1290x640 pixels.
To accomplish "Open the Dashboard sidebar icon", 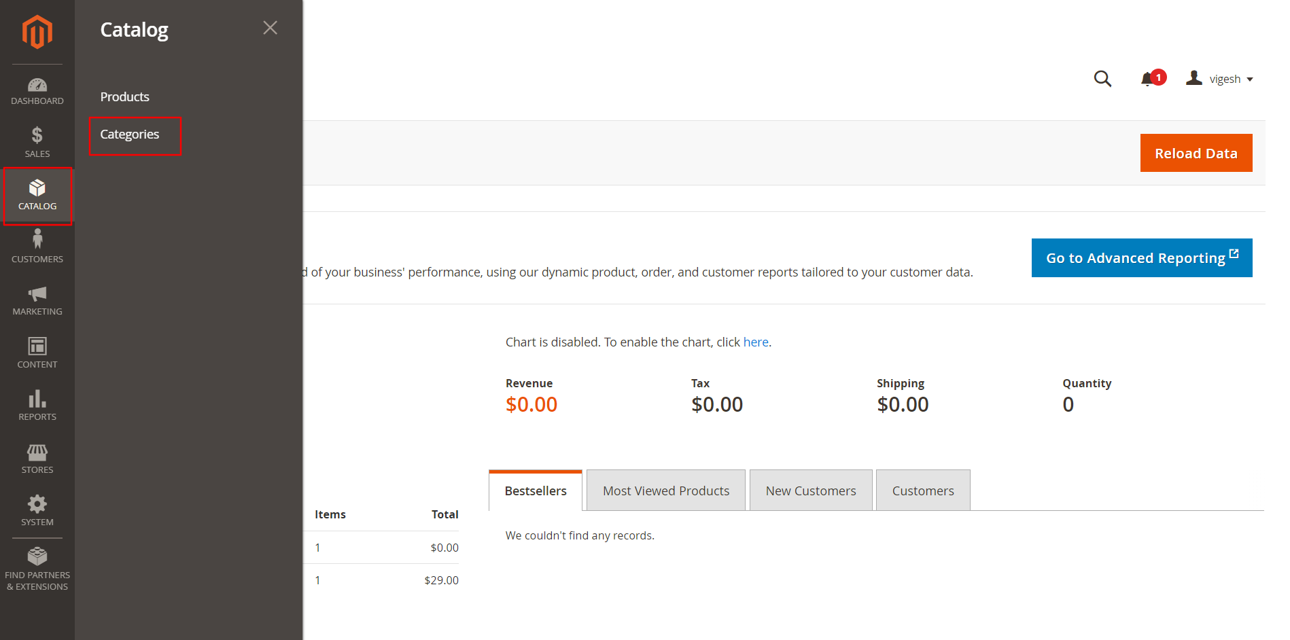I will pyautogui.click(x=37, y=87).
